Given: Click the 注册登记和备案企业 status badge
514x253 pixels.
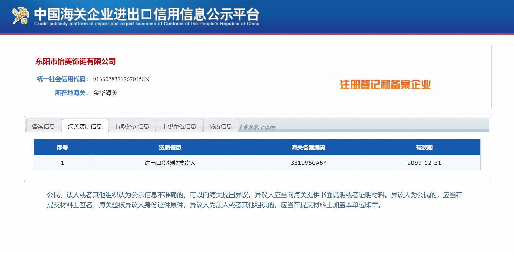Looking at the screenshot, I should pos(385,85).
